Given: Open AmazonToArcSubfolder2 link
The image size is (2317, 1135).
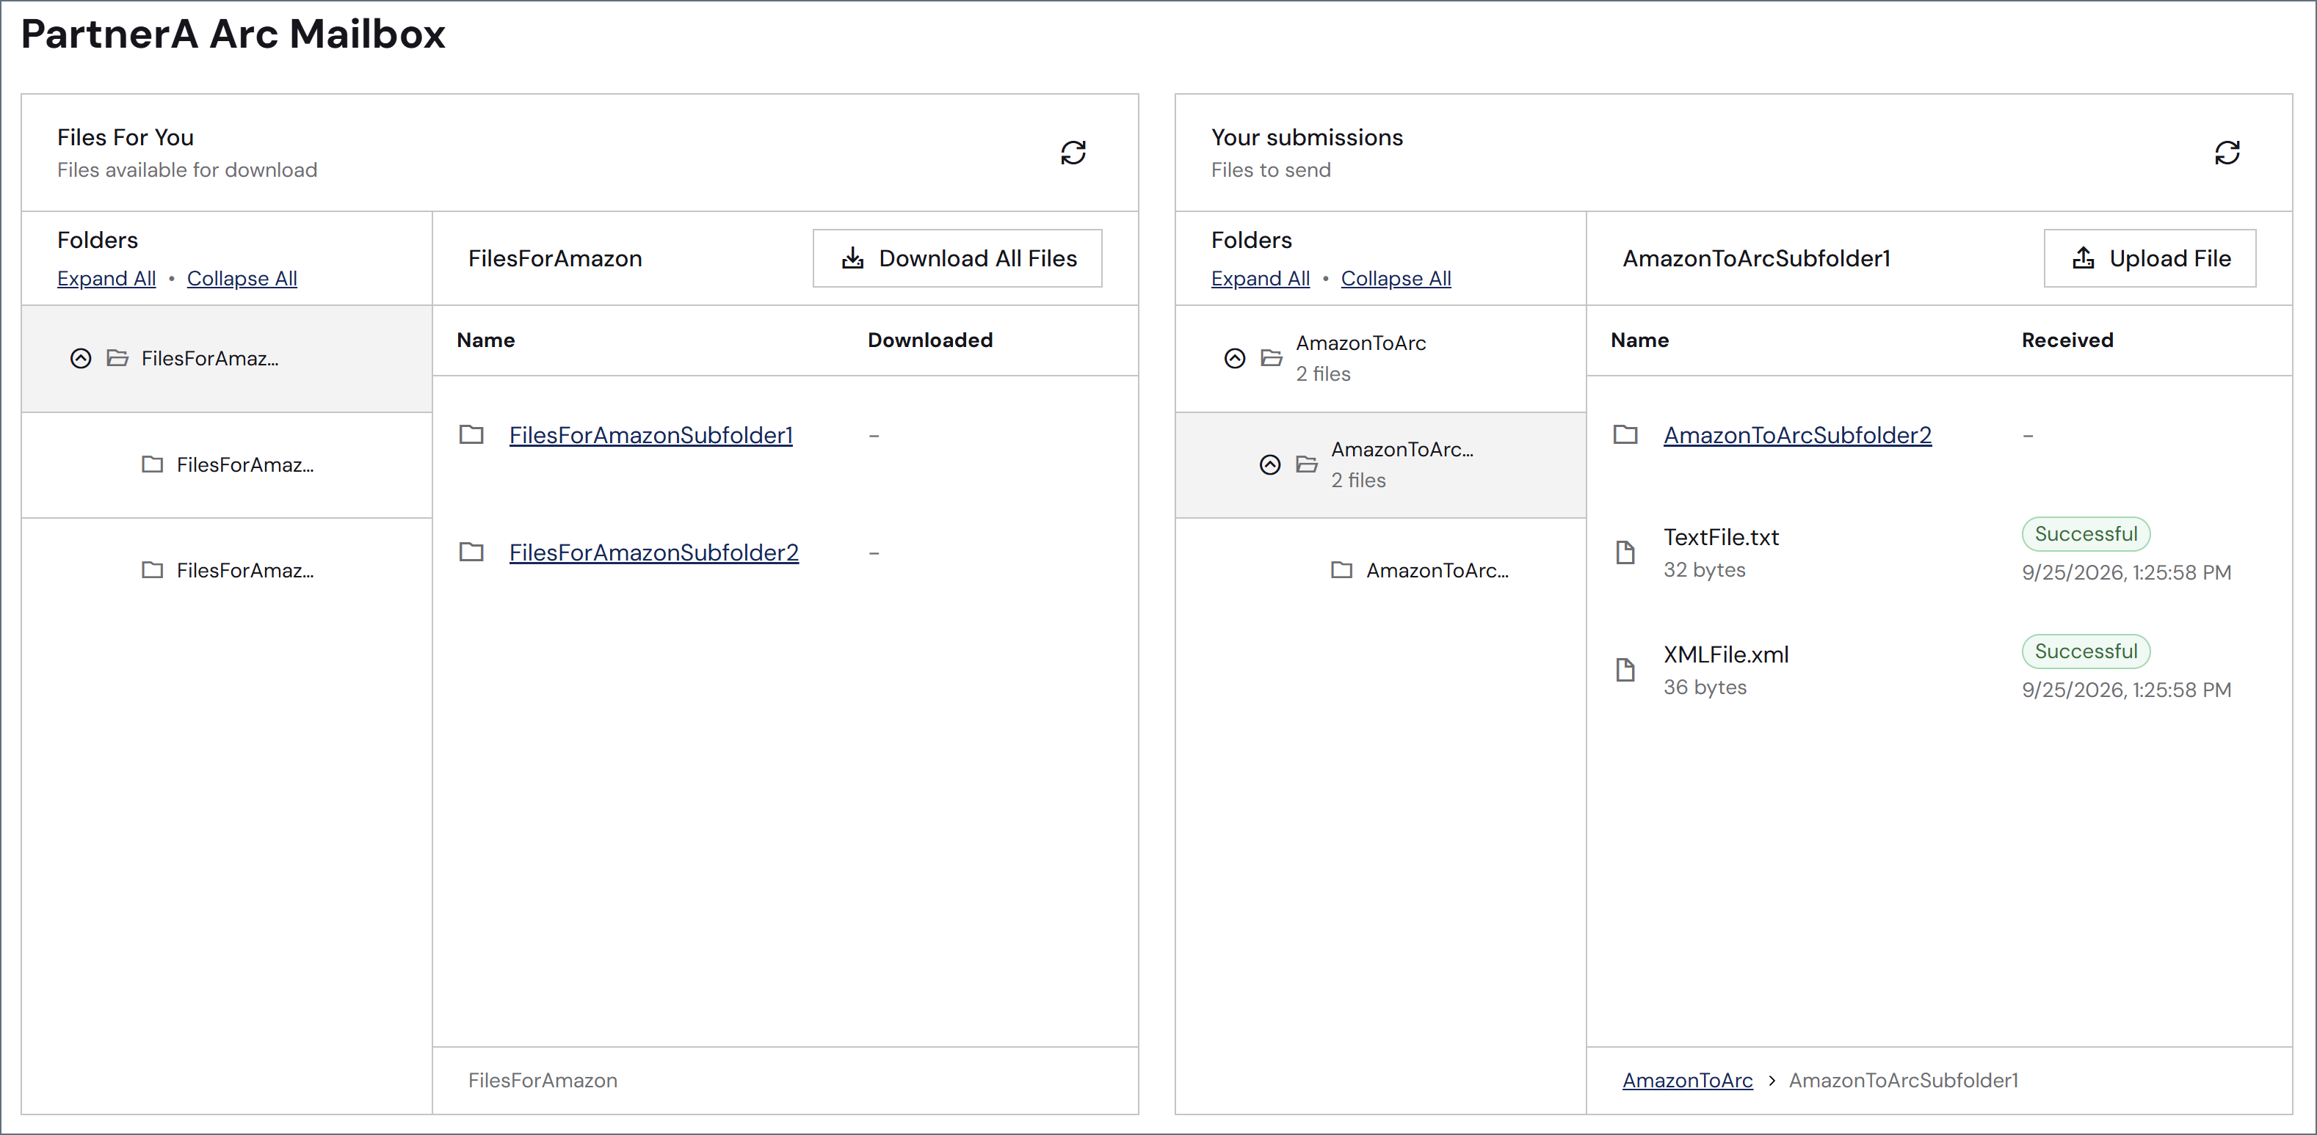Looking at the screenshot, I should tap(1797, 435).
